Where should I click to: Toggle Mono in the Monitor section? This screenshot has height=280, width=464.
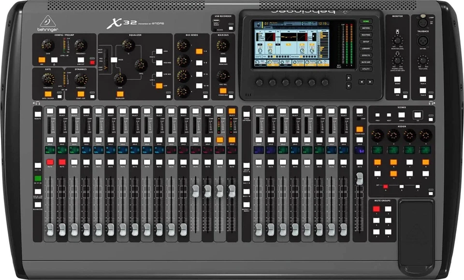point(397,79)
